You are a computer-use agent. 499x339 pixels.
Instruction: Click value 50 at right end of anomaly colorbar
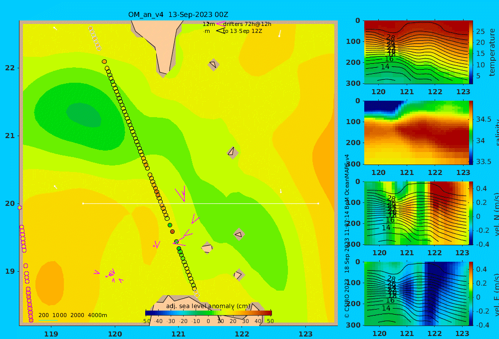coord(270,321)
